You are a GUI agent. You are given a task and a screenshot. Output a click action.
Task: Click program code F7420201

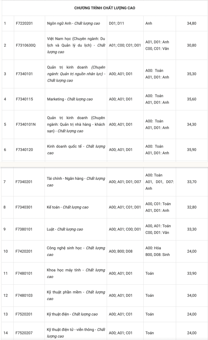coord(25,251)
